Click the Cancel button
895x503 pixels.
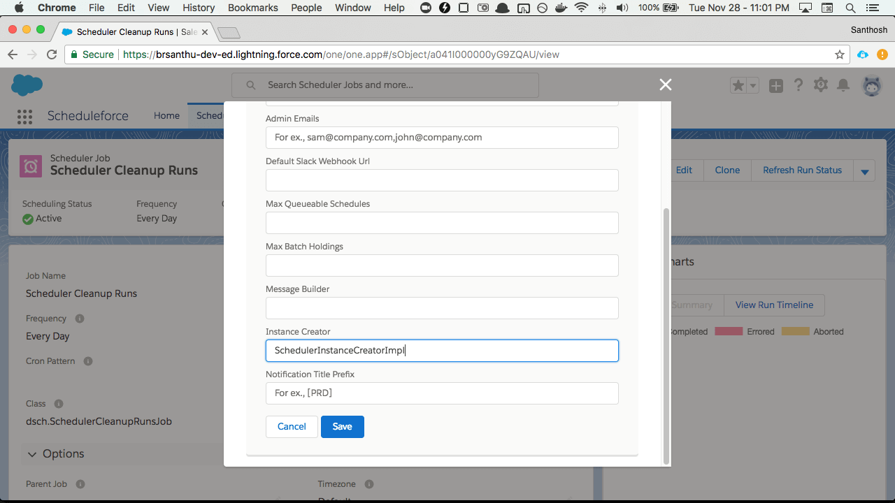(x=292, y=427)
